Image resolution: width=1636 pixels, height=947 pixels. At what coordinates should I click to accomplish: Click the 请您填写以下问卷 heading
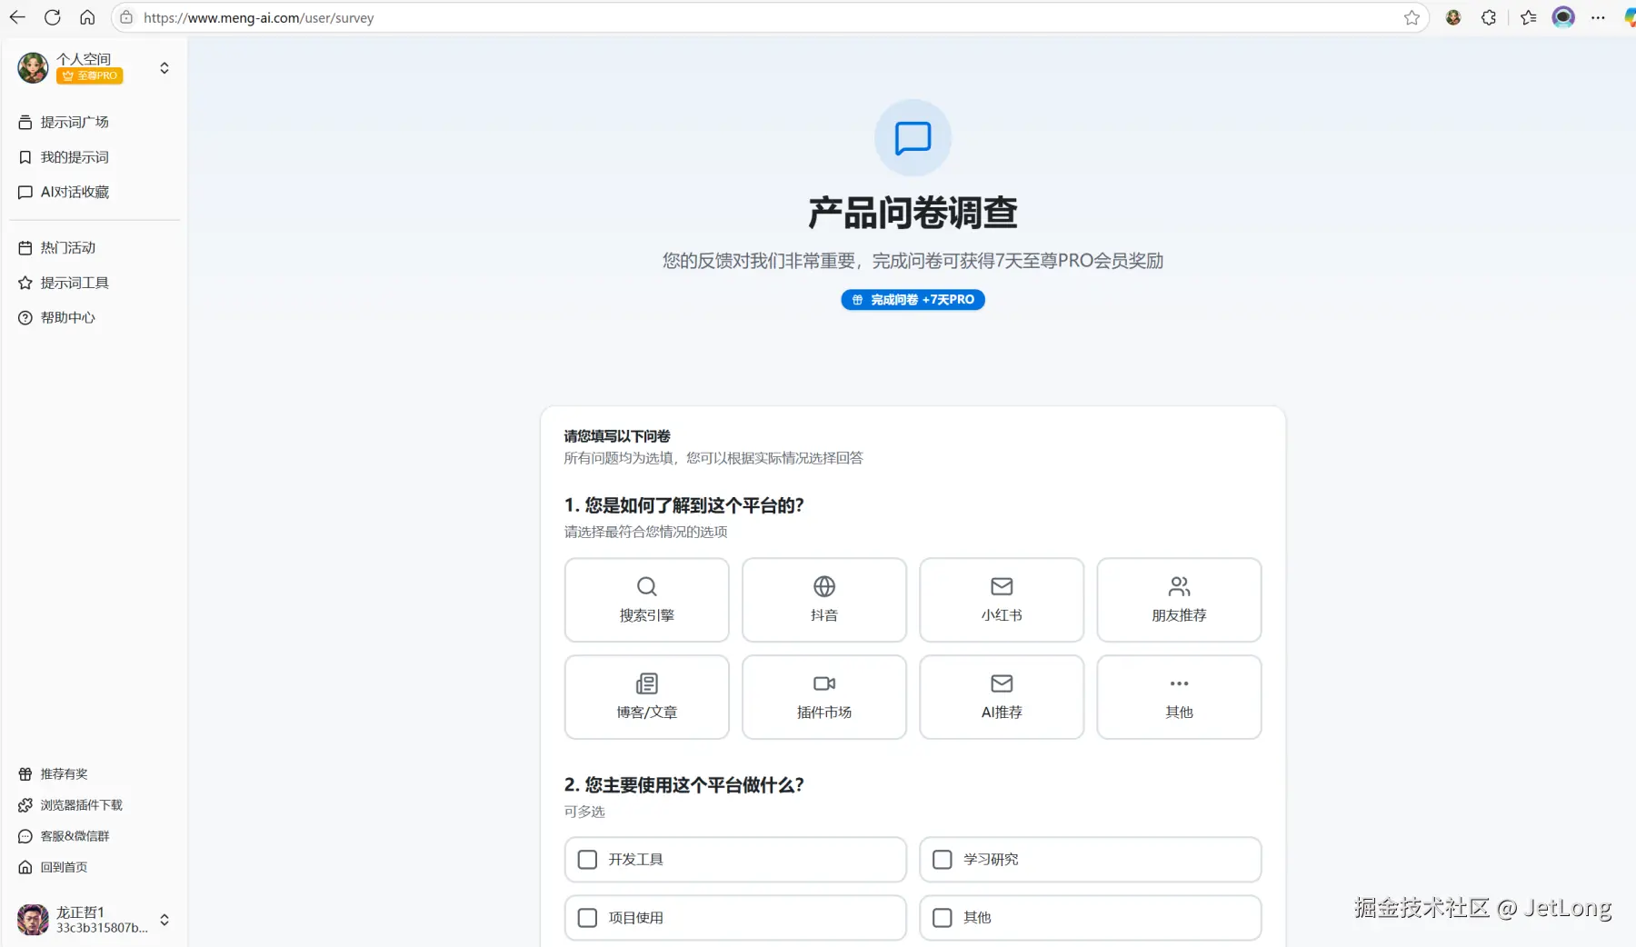click(617, 436)
